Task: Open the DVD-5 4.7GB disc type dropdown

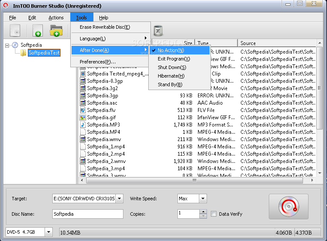Action: pos(48,232)
